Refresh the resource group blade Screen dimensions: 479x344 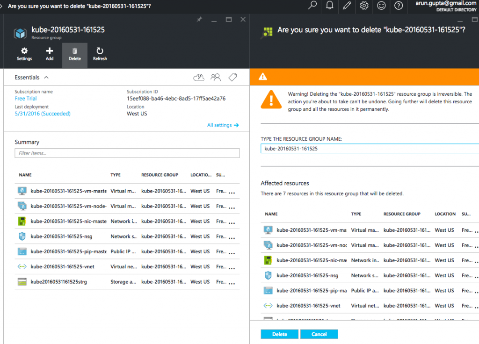coord(100,54)
